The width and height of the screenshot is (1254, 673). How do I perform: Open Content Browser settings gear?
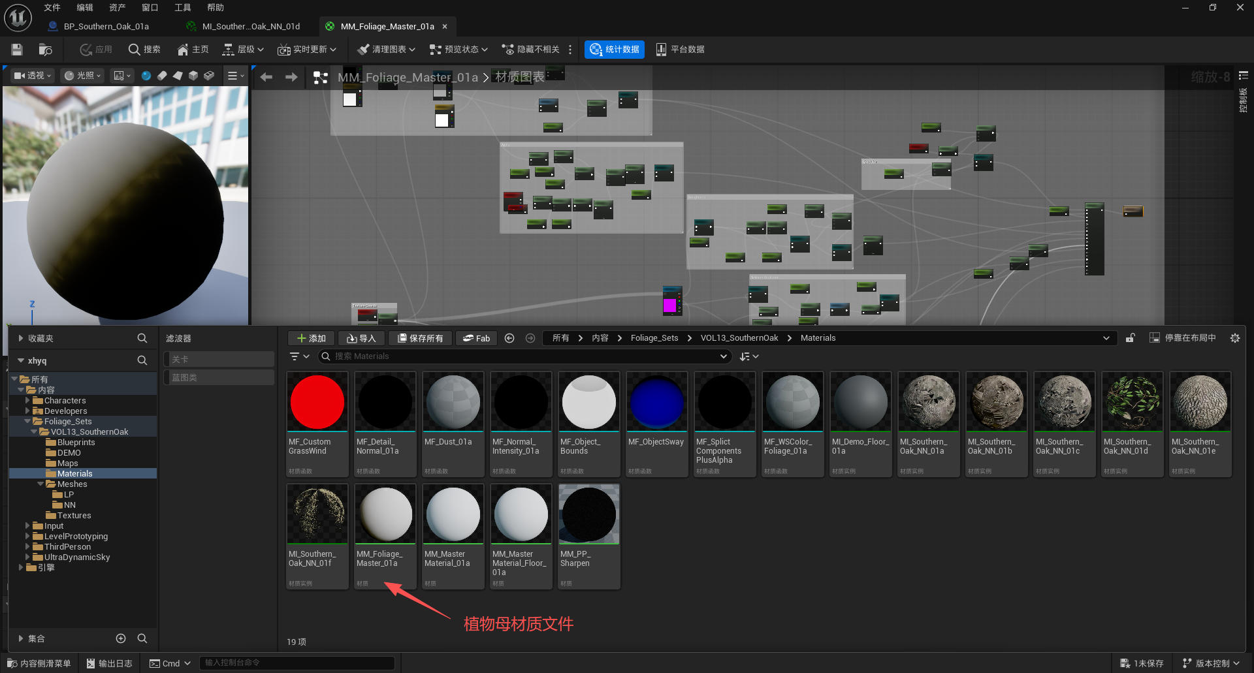[x=1234, y=338]
